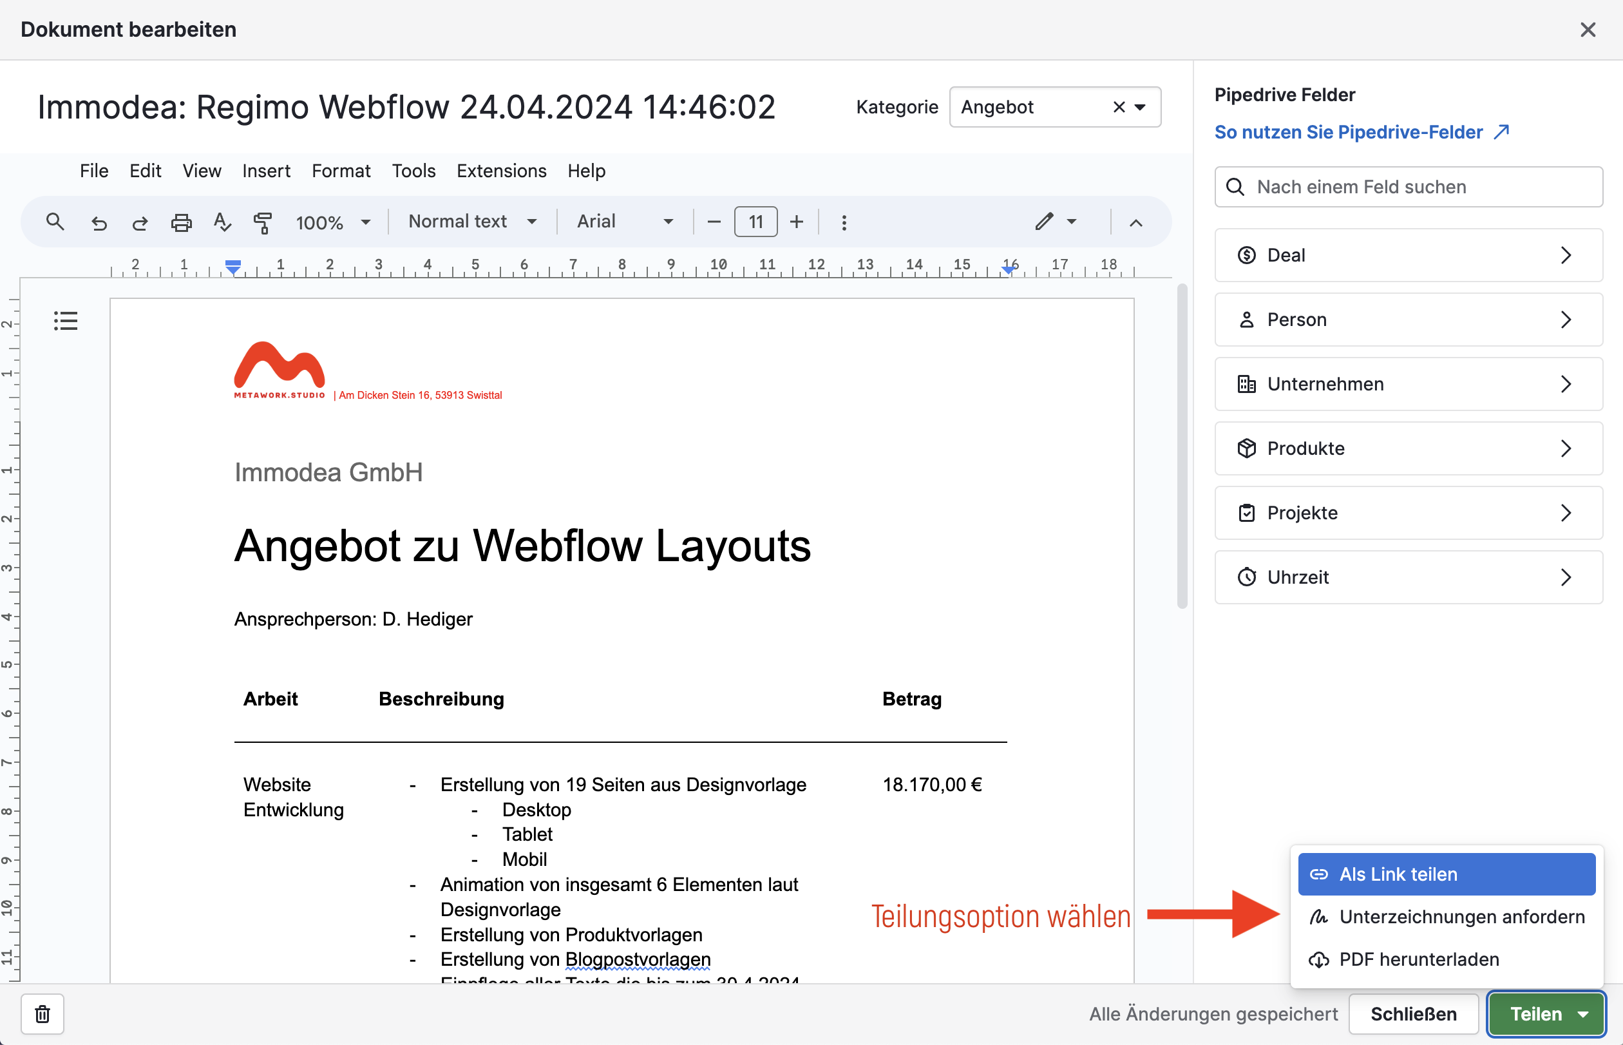
Task: Click the undo arrow icon
Action: point(99,222)
